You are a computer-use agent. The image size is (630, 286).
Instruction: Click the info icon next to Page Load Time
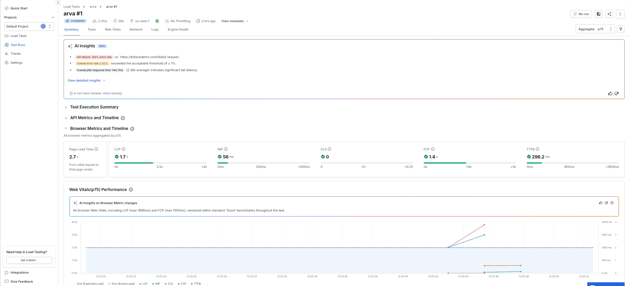[96, 149]
